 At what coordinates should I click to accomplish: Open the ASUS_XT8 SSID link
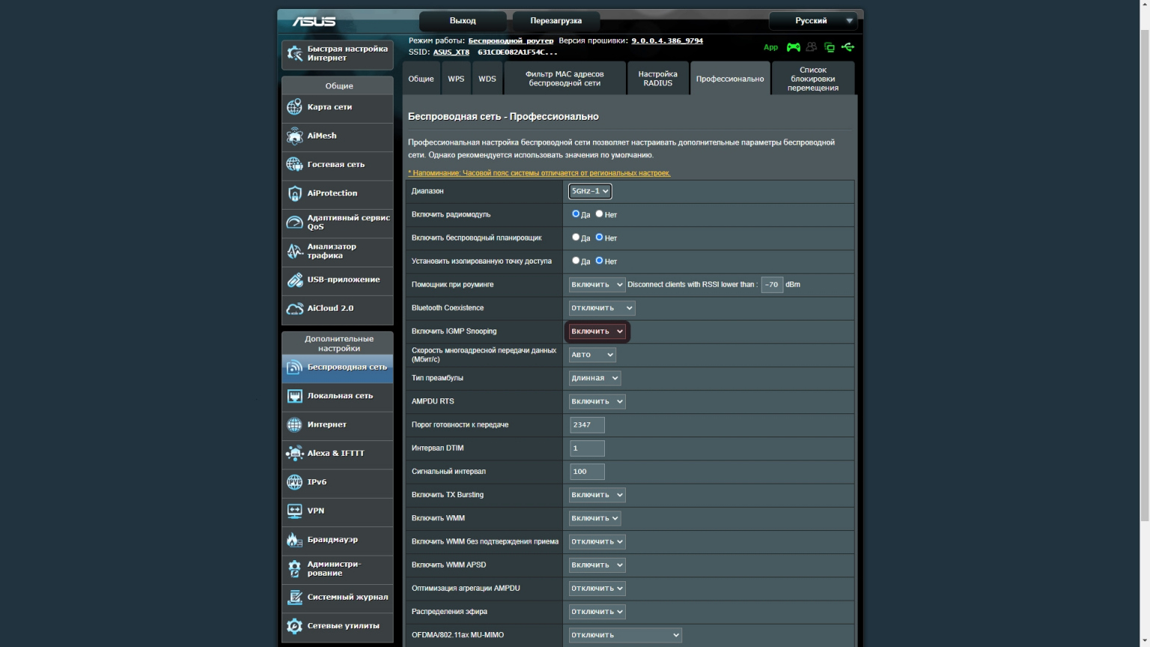[451, 52]
